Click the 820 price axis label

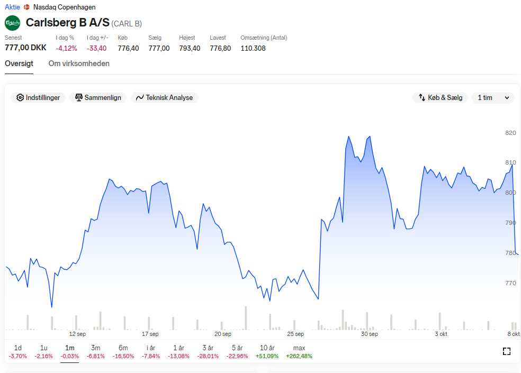tap(510, 133)
